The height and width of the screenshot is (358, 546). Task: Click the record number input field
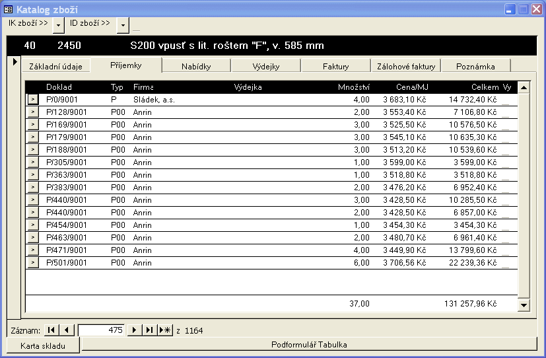[x=101, y=330]
